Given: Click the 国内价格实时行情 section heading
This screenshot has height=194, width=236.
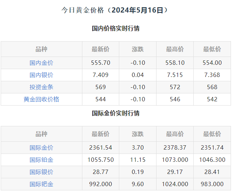Looking at the screenshot, I should pos(116,28).
